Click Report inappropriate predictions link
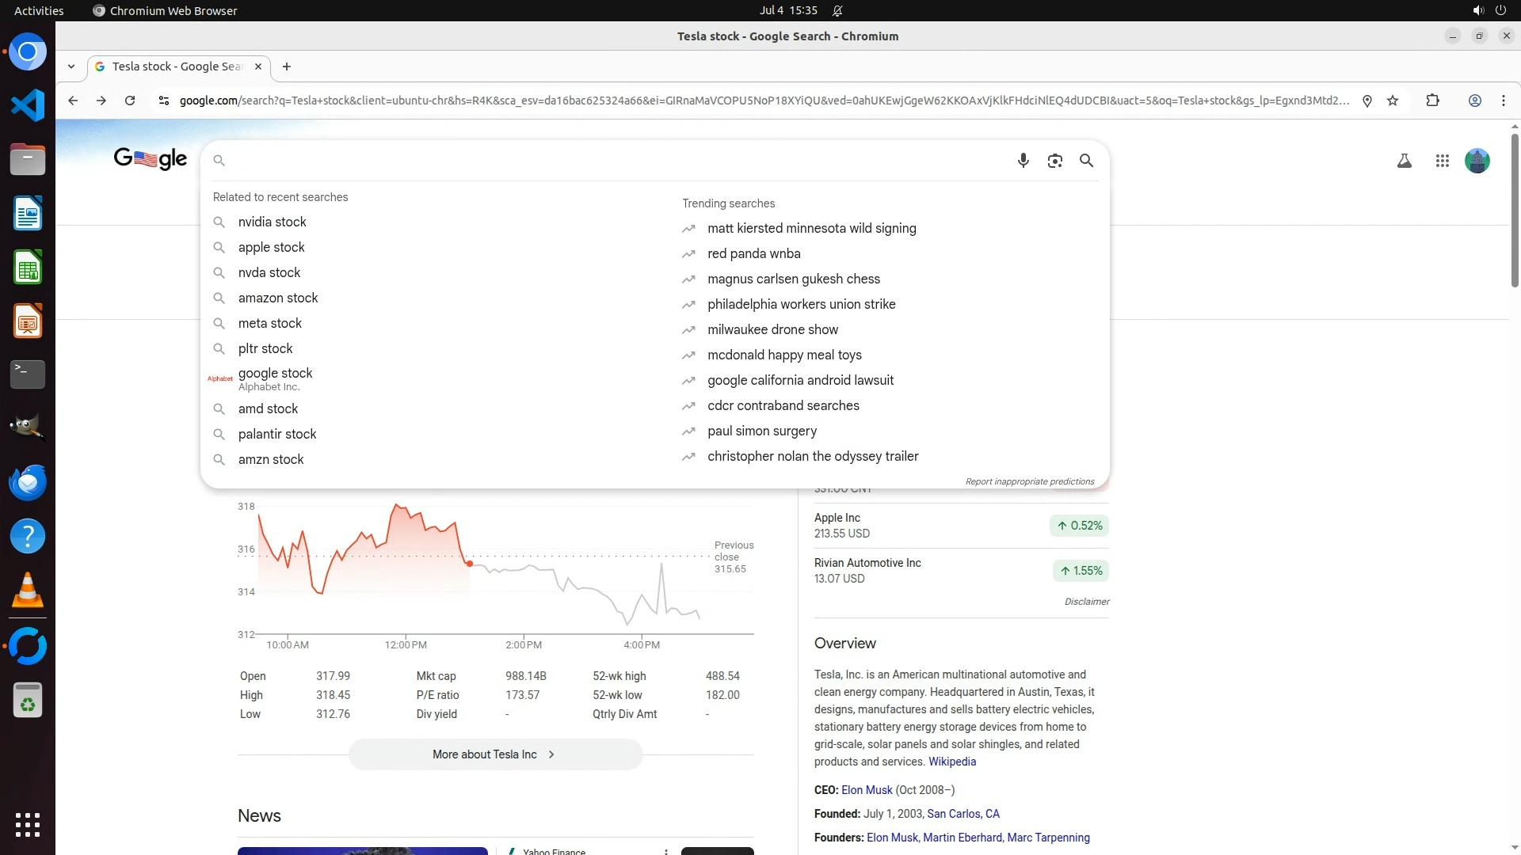This screenshot has height=855, width=1521. (x=1029, y=481)
